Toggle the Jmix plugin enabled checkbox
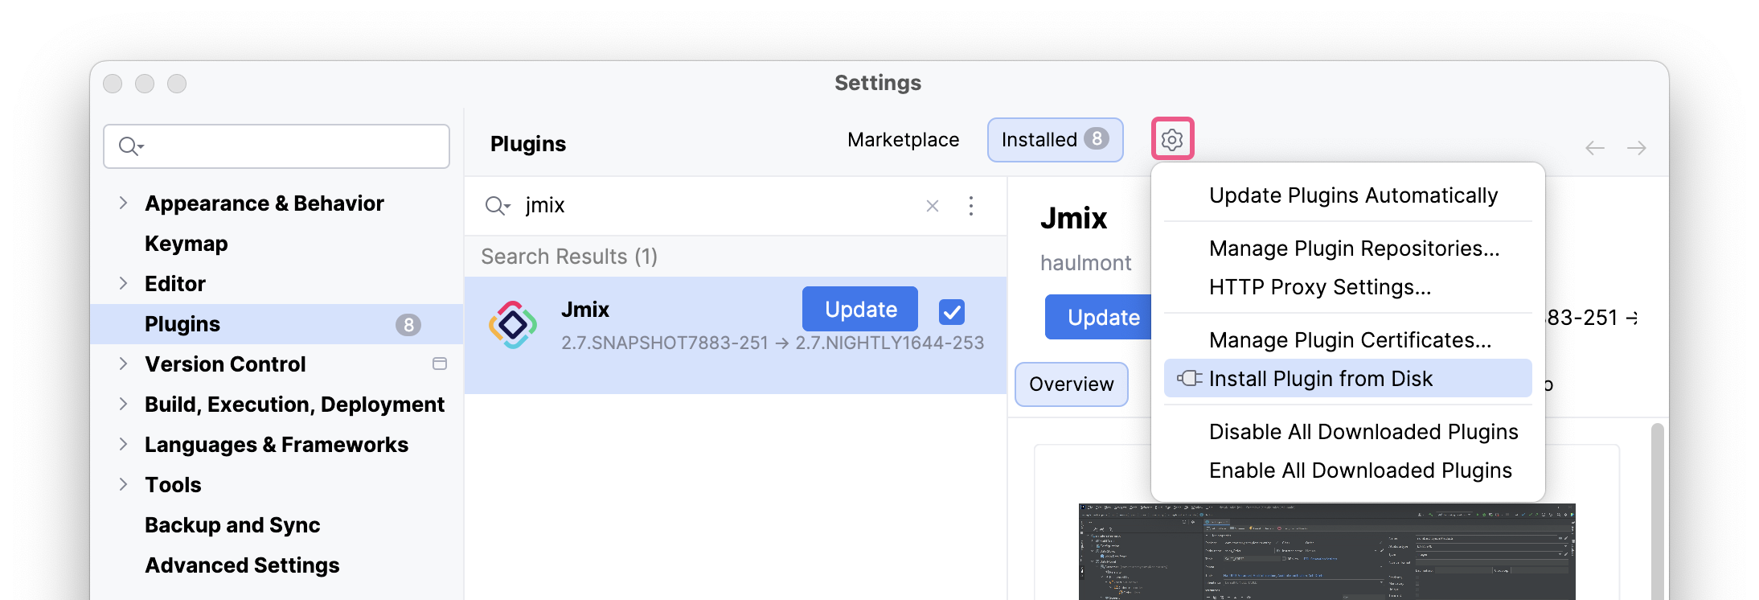 tap(952, 311)
